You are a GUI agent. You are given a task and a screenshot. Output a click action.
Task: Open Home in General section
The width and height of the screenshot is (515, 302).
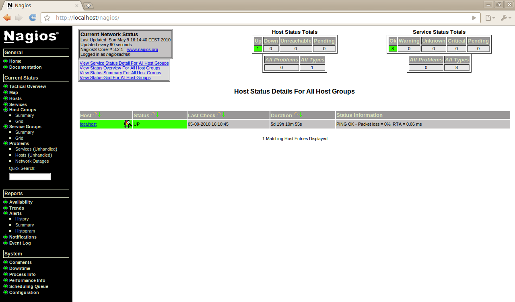15,61
